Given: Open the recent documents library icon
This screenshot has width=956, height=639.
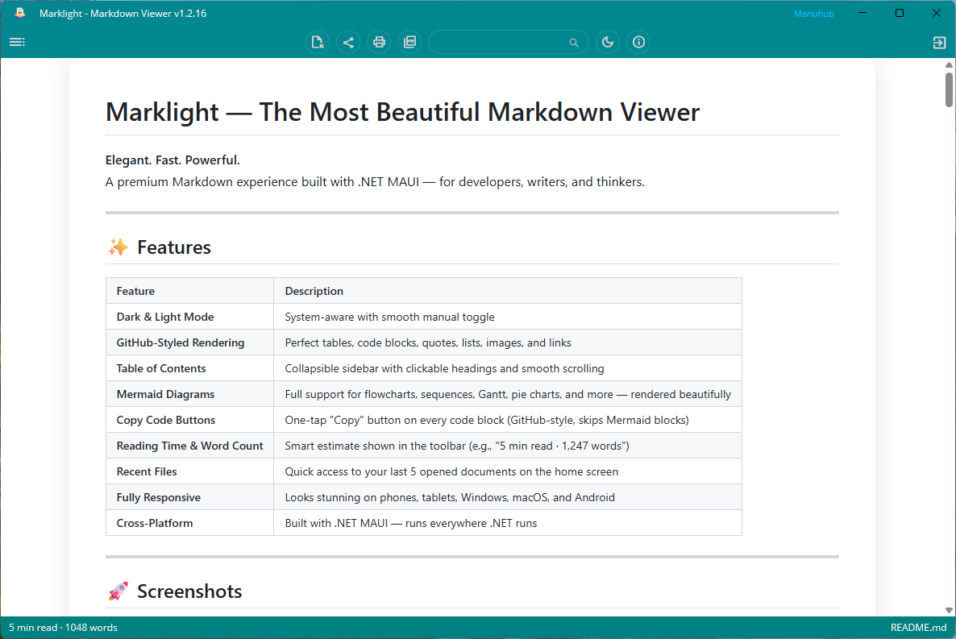Looking at the screenshot, I should 409,42.
